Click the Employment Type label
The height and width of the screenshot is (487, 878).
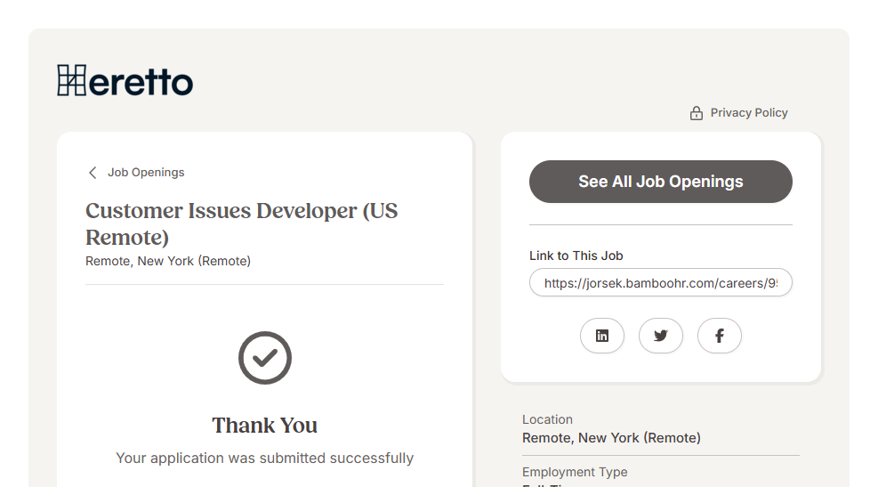coord(575,472)
